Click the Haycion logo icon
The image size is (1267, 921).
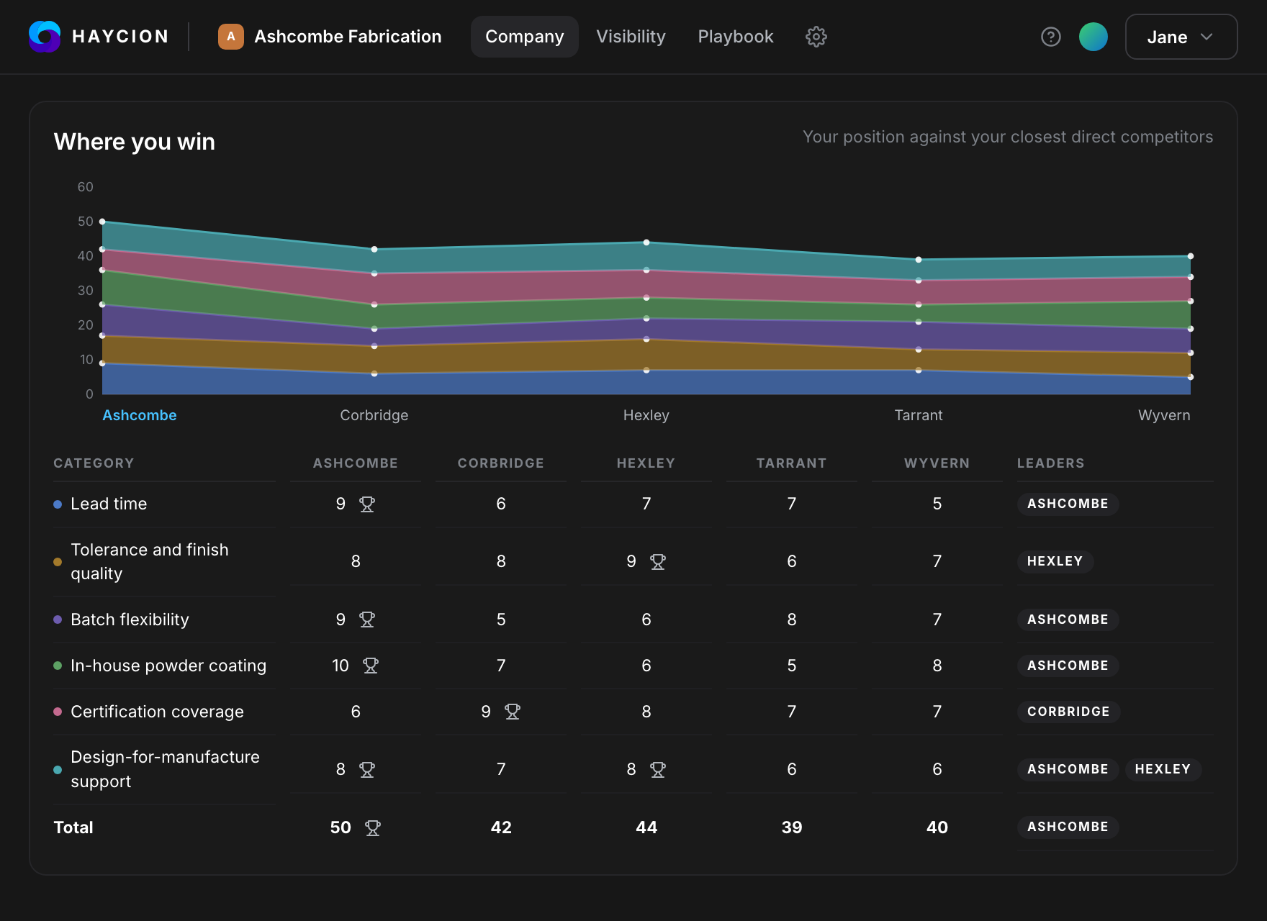45,37
